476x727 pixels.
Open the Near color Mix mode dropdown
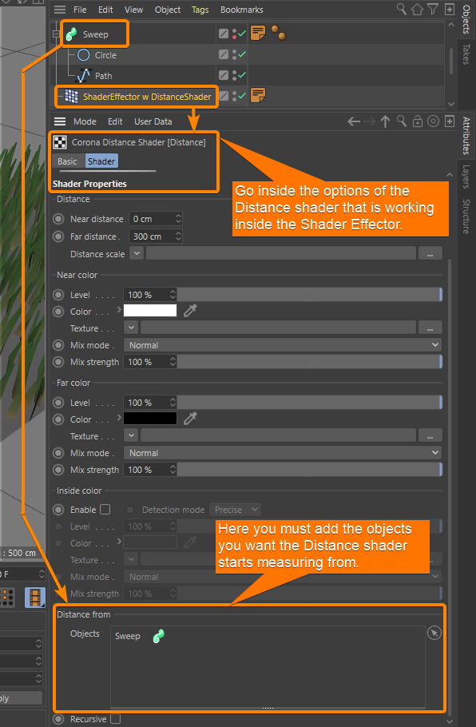[282, 345]
